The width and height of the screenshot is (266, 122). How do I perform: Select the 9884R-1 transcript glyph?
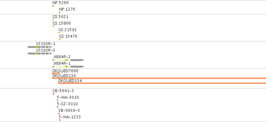pos(68,67)
